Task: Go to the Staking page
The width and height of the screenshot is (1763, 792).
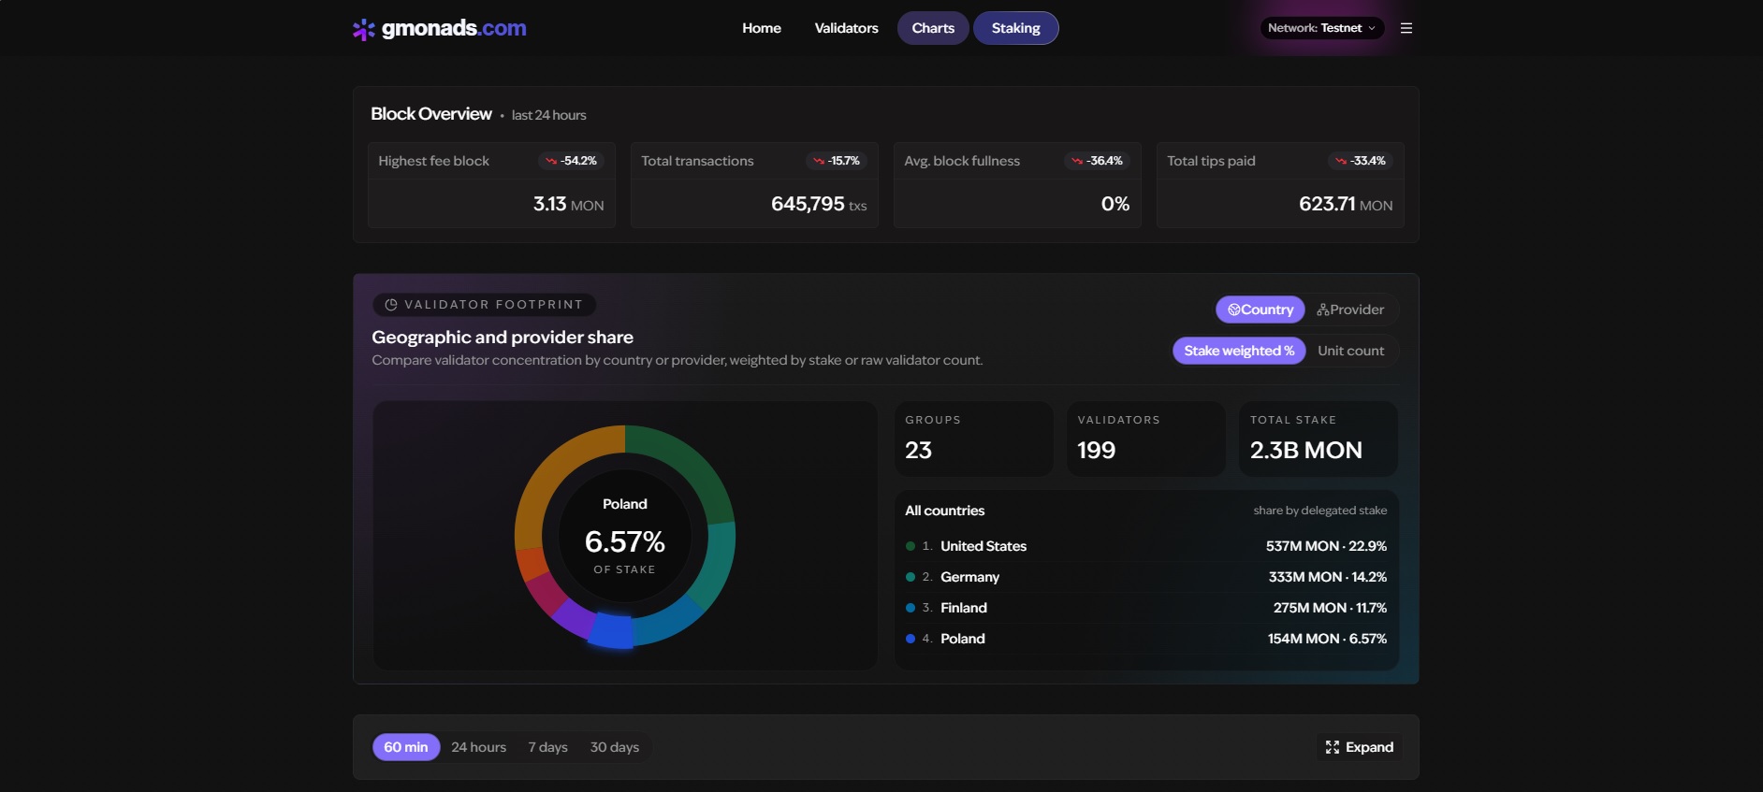Action: tap(1015, 28)
